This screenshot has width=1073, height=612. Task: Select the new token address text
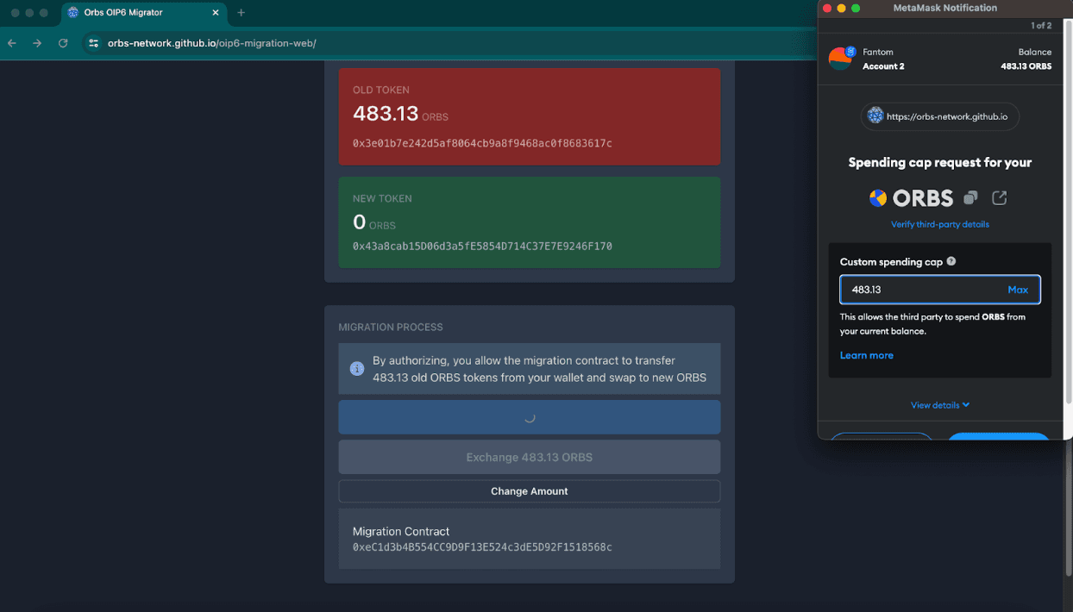pyautogui.click(x=482, y=247)
